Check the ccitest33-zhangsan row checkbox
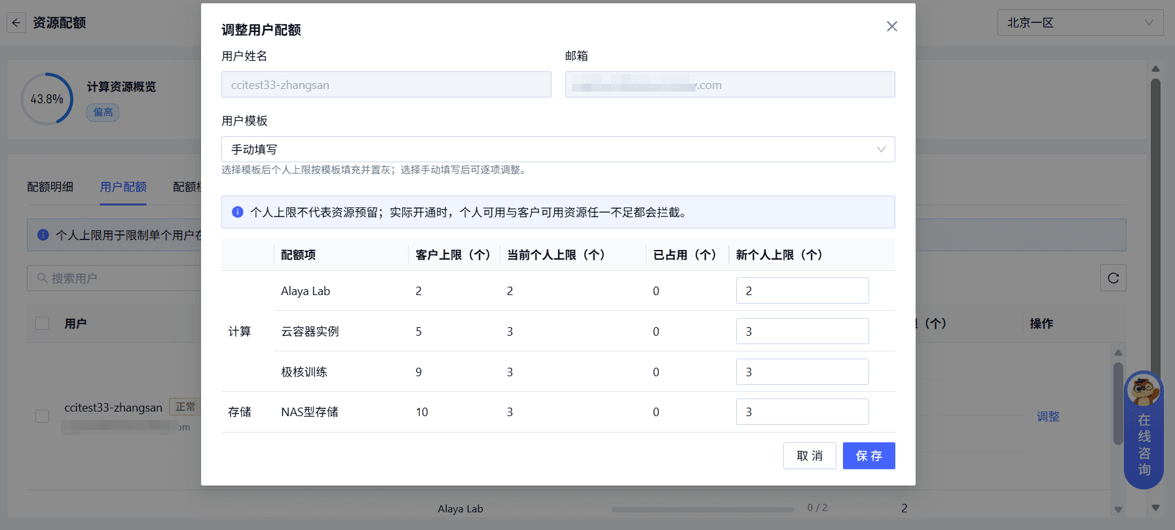Image resolution: width=1175 pixels, height=530 pixels. pyautogui.click(x=43, y=416)
